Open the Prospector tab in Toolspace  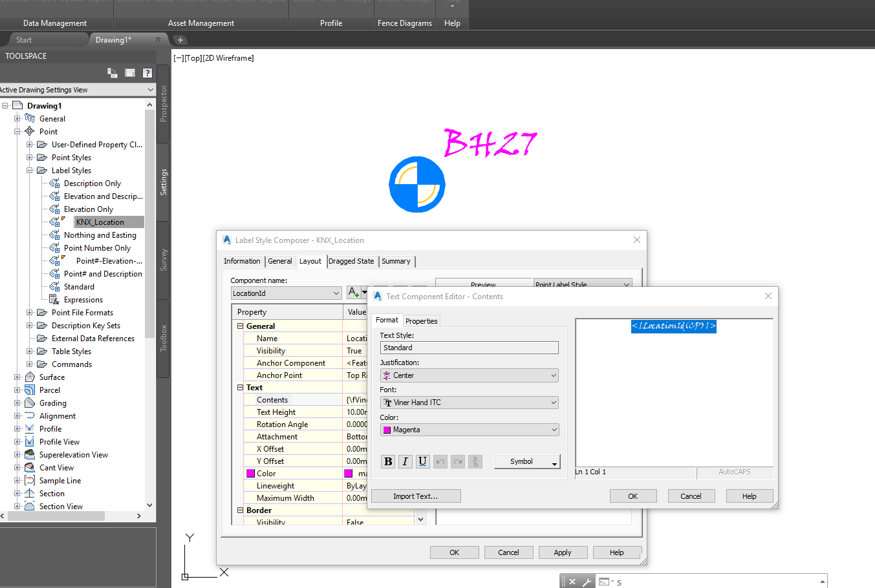(163, 107)
